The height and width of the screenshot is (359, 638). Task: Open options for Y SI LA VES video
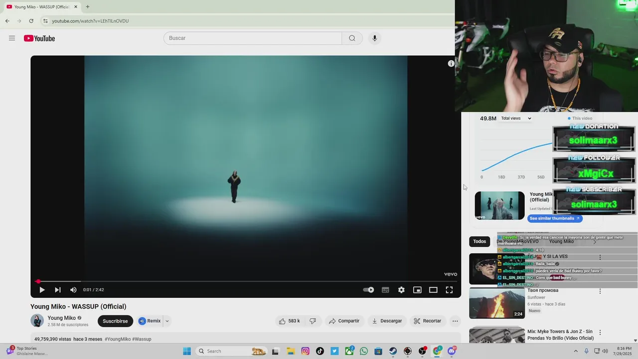point(600,257)
